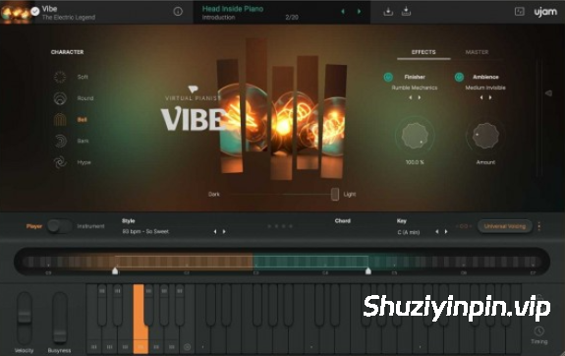Click the ujam logo
Viewport: 565px width, 356px height.
point(545,12)
